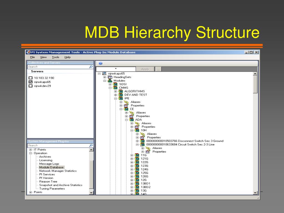
Task: Click the DEV AND TEST module icon
Action: (x=121, y=95)
